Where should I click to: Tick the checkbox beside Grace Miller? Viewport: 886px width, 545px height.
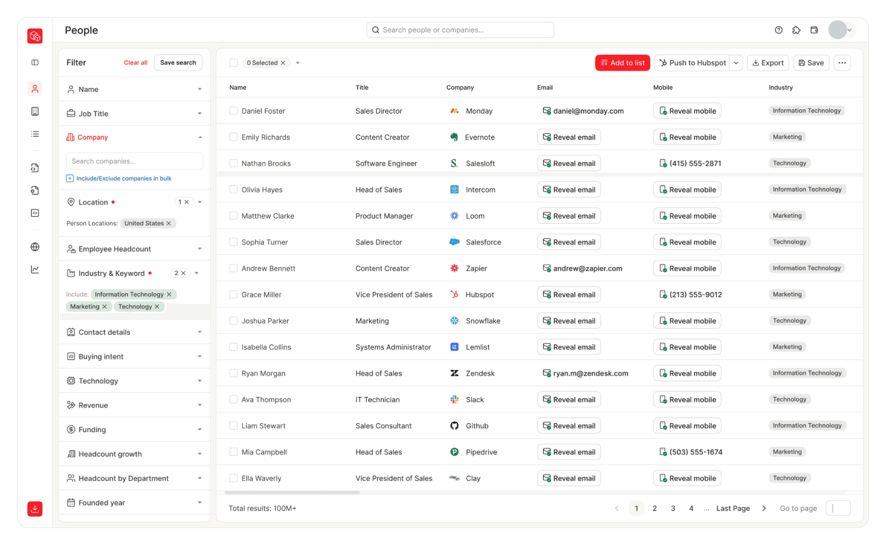233,294
